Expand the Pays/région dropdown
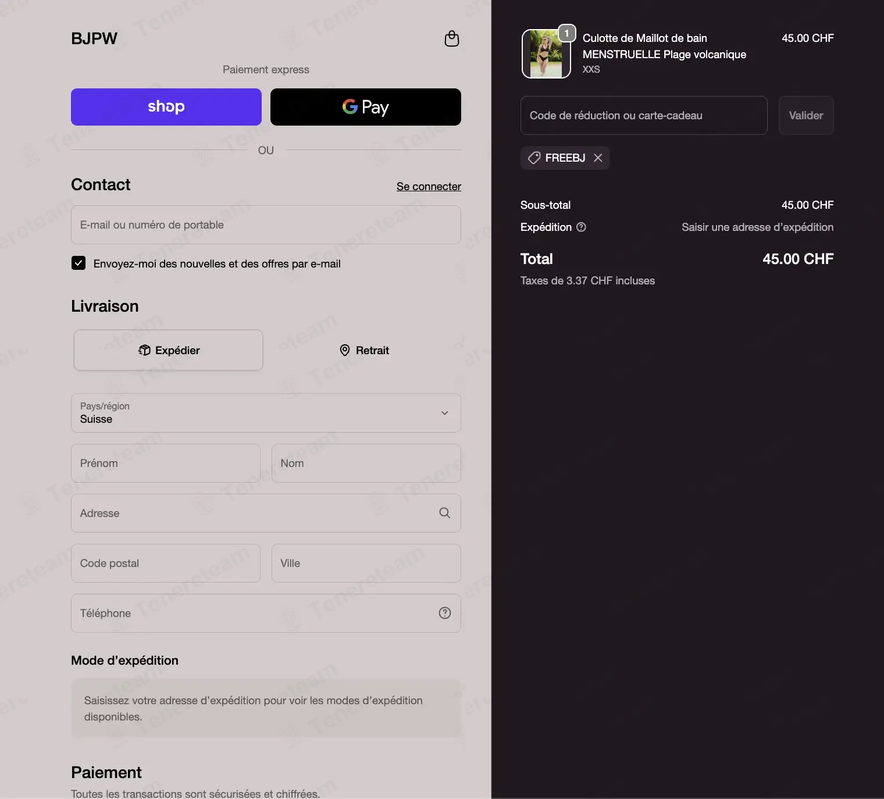884x799 pixels. coord(266,413)
